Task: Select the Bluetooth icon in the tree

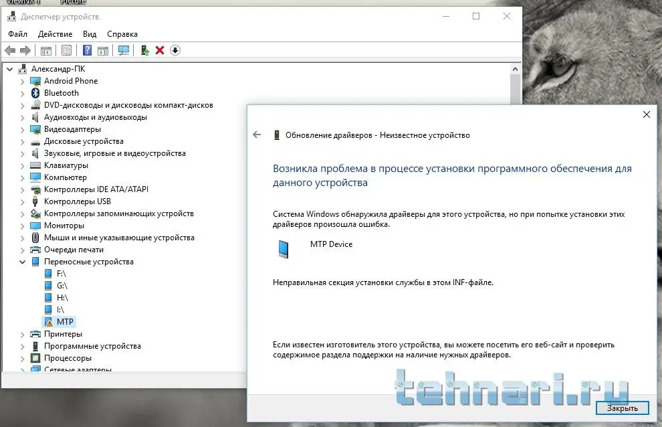Action: click(x=35, y=93)
